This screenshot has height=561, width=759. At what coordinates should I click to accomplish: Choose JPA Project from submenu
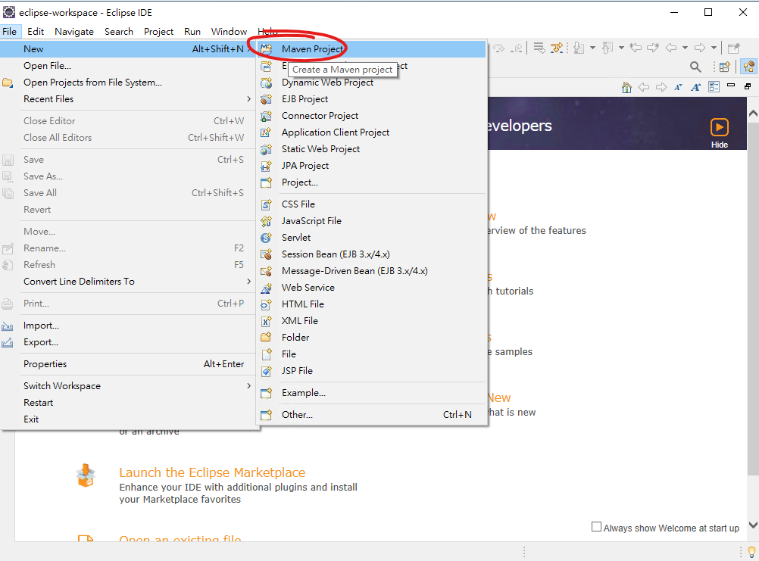(x=371, y=165)
